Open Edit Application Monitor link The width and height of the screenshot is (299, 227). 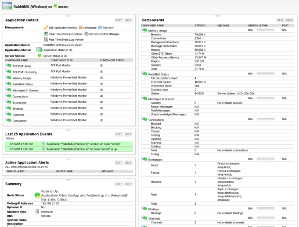(x=63, y=28)
